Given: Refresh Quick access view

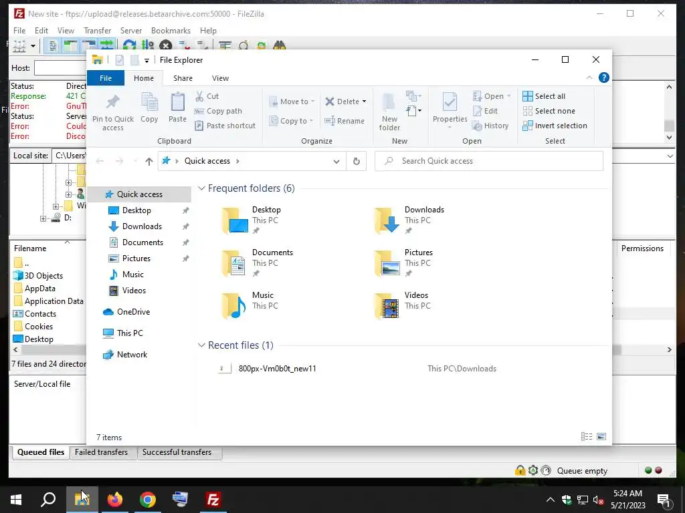Looking at the screenshot, I should click(357, 162).
